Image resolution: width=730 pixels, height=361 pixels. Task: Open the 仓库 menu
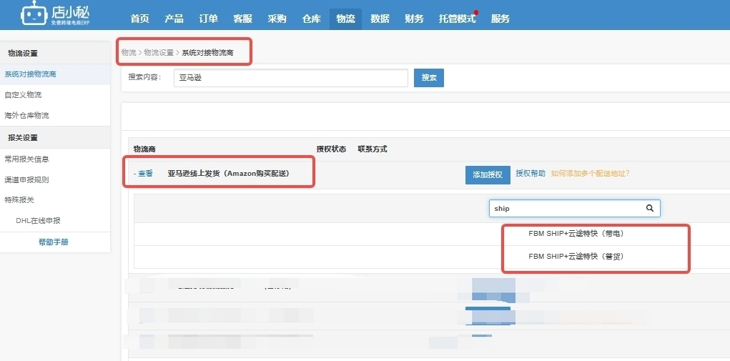click(311, 19)
